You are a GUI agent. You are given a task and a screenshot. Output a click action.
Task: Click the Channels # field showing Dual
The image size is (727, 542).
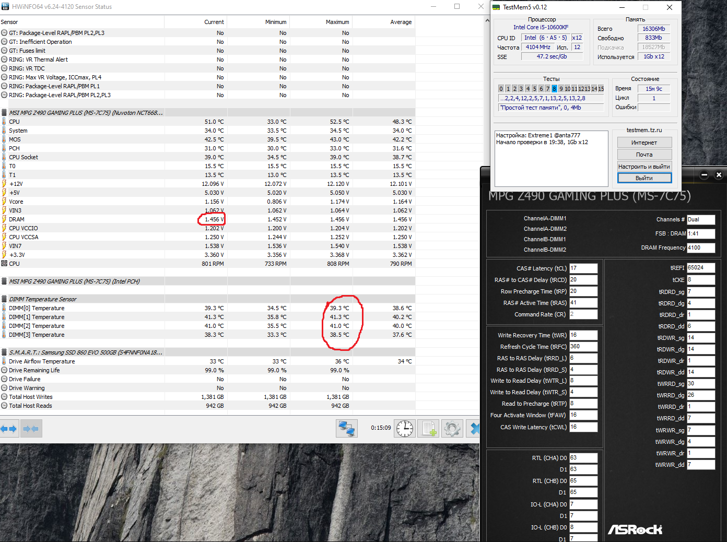point(701,220)
